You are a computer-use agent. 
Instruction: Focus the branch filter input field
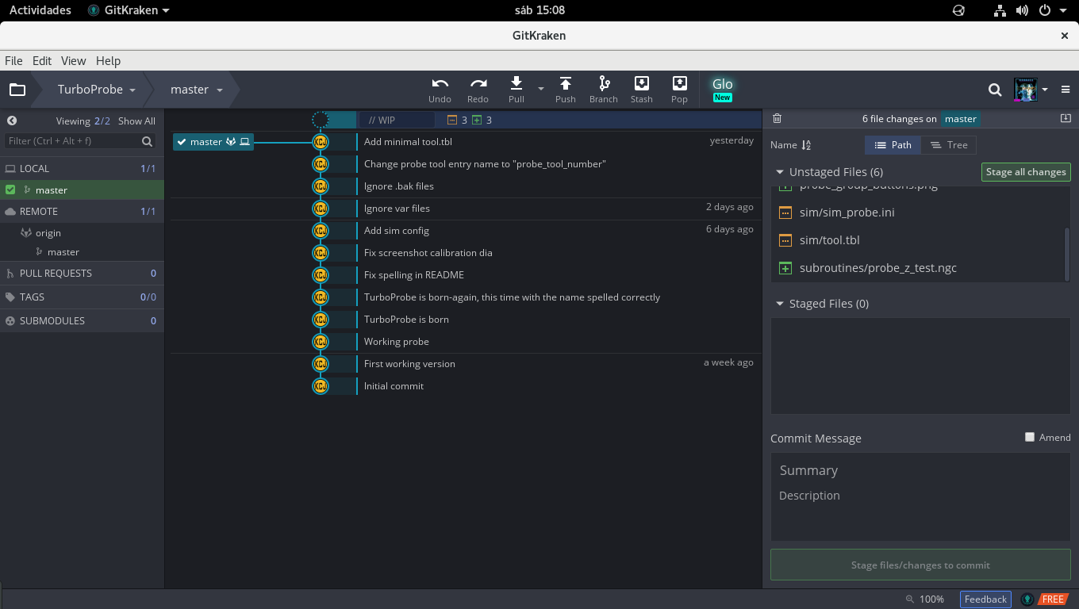[x=79, y=141]
